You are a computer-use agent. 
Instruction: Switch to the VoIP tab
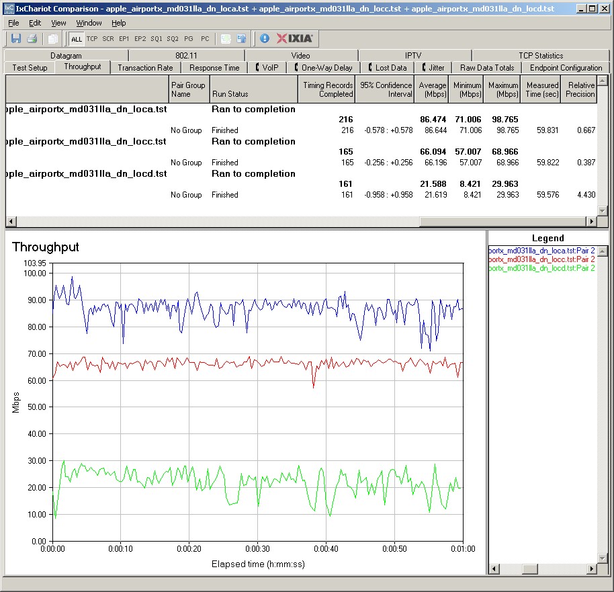pos(267,68)
